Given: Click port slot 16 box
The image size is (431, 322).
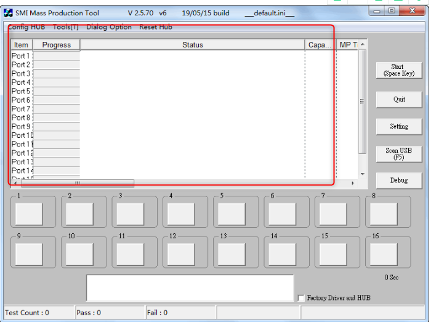Looking at the screenshot, I should (384, 254).
